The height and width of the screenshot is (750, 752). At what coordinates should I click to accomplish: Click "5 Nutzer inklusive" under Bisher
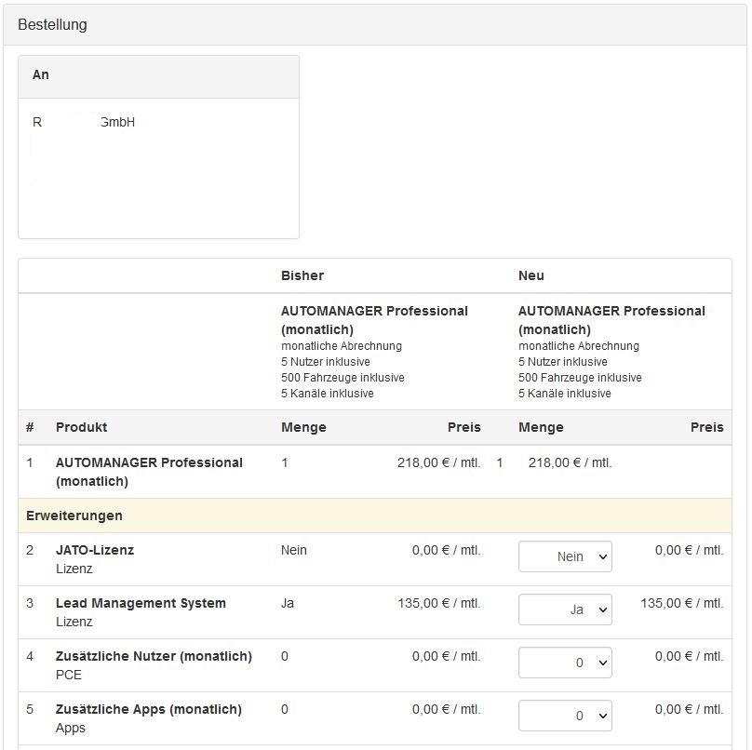pos(326,362)
